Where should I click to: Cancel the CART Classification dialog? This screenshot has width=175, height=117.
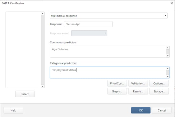(162, 110)
